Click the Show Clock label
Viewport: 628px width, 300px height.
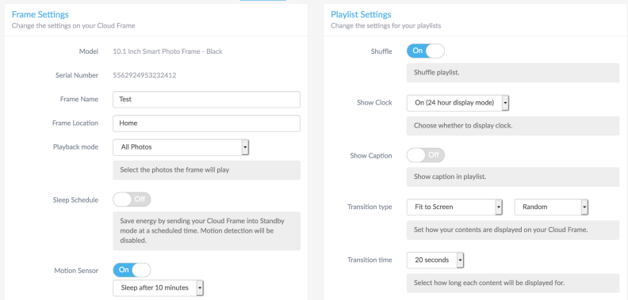pyautogui.click(x=374, y=102)
